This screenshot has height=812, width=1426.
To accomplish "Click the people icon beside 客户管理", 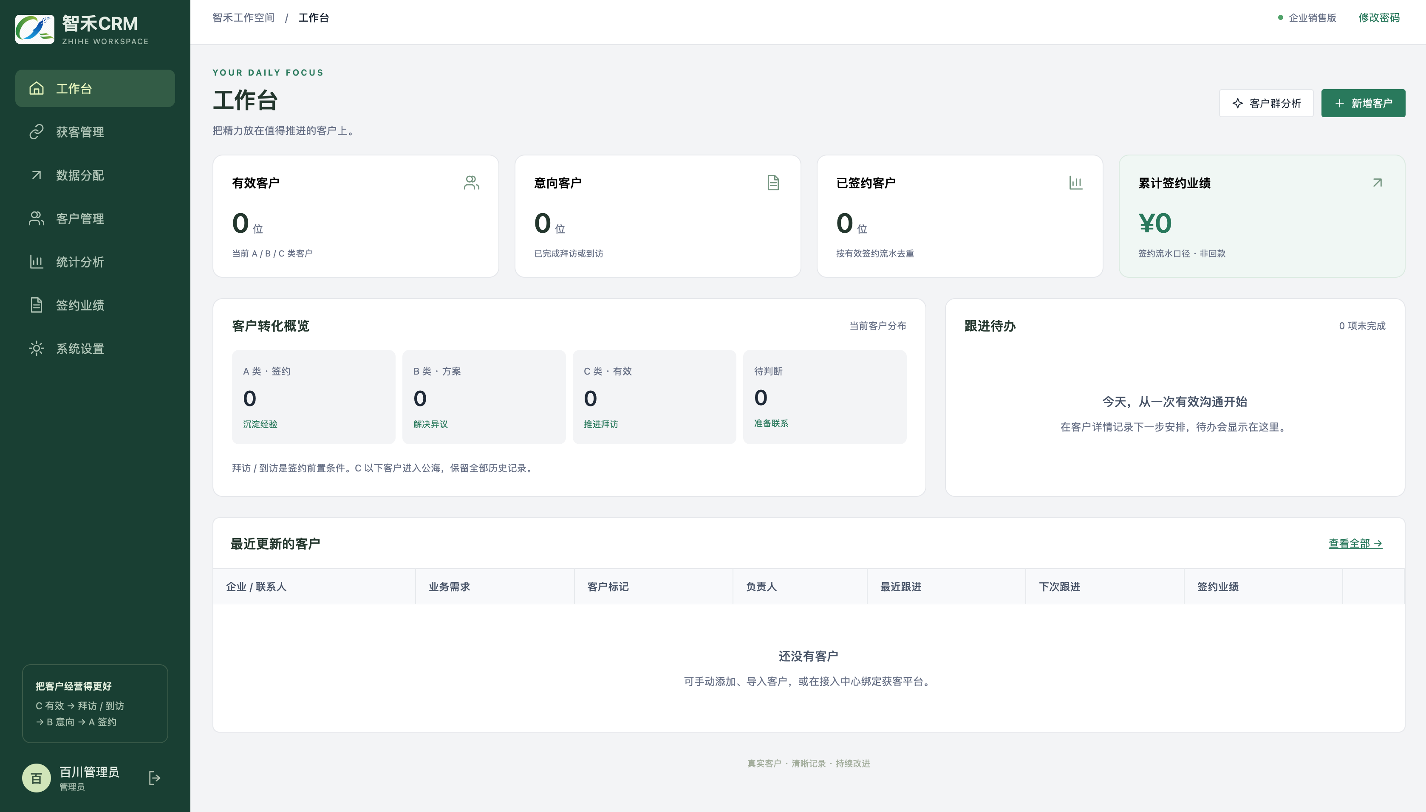I will click(x=36, y=218).
